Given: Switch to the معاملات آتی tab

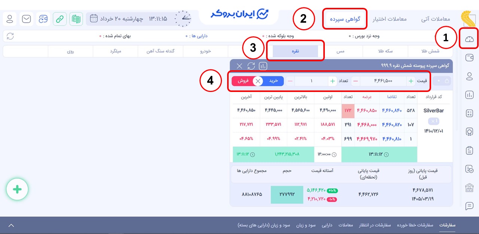Looking at the screenshot, I should coord(436,19).
